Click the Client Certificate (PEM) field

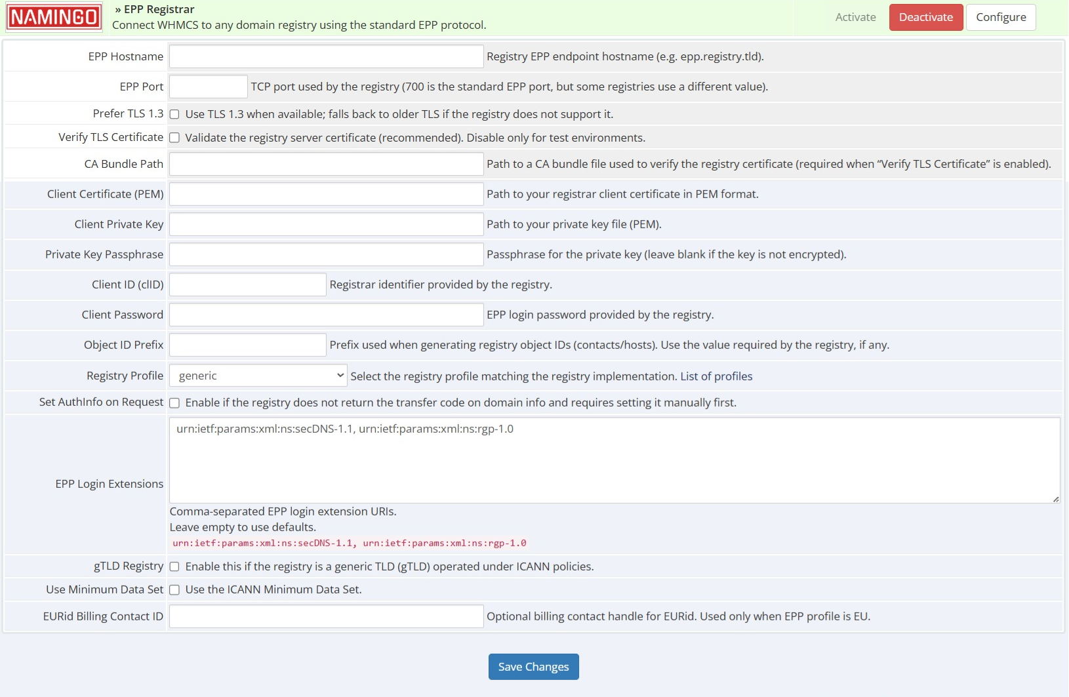click(326, 194)
